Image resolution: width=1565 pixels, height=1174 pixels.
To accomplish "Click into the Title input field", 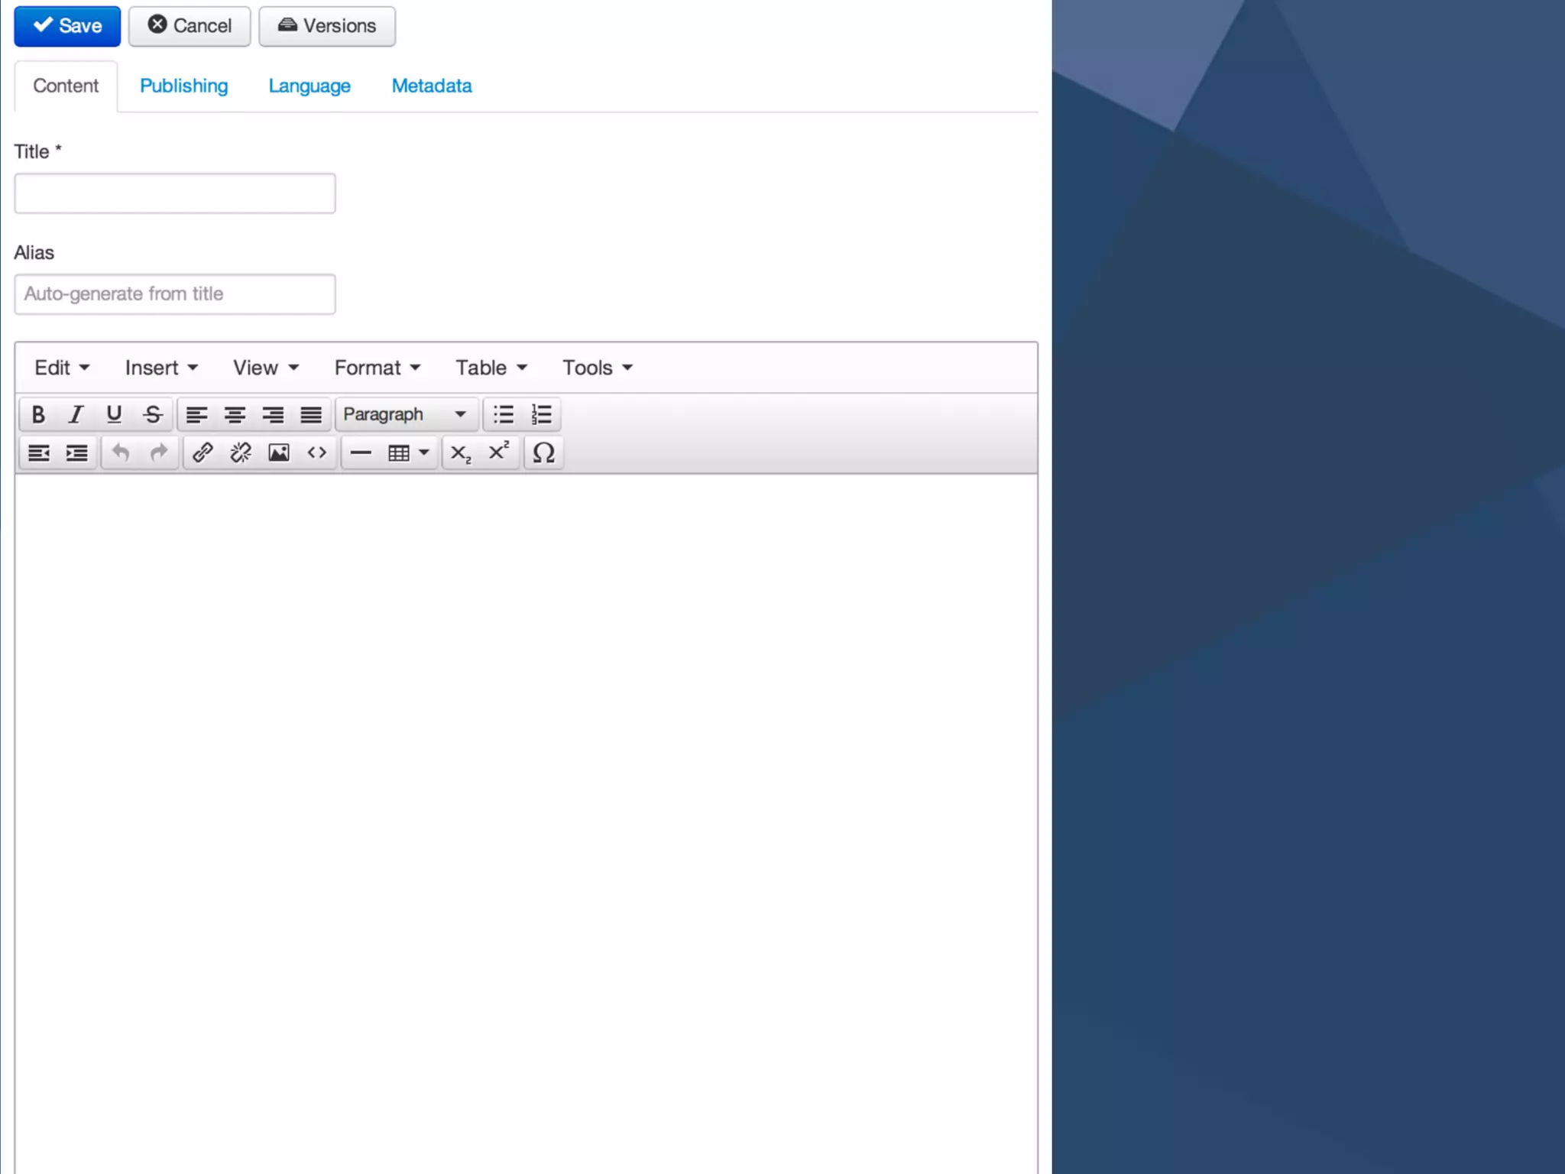I will point(174,193).
